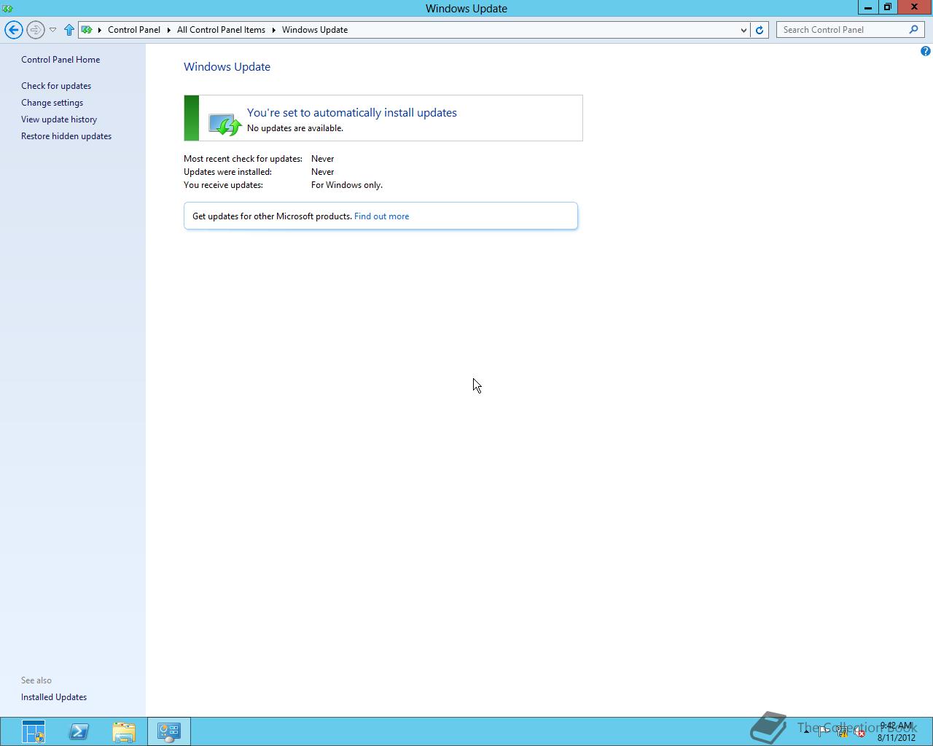The width and height of the screenshot is (933, 746).
Task: Click the "No updates are available." text
Action: pos(295,128)
